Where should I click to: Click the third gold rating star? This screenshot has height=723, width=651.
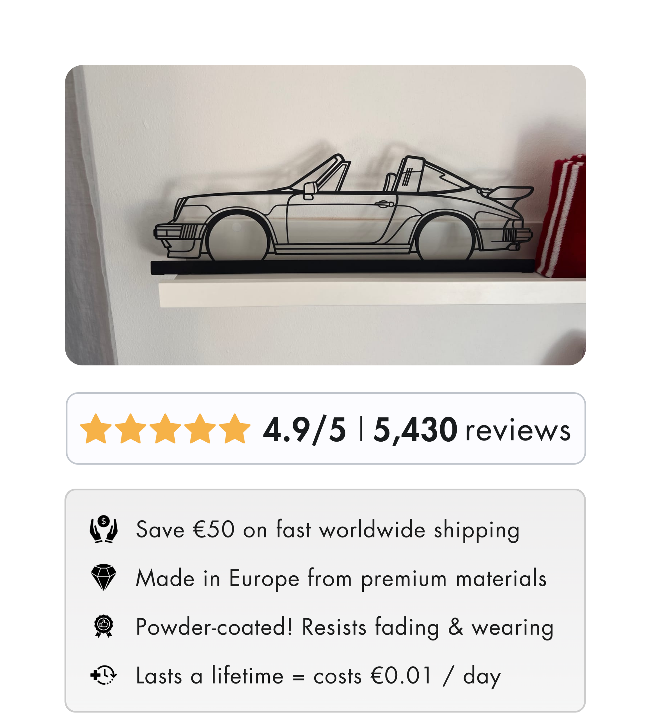165,428
